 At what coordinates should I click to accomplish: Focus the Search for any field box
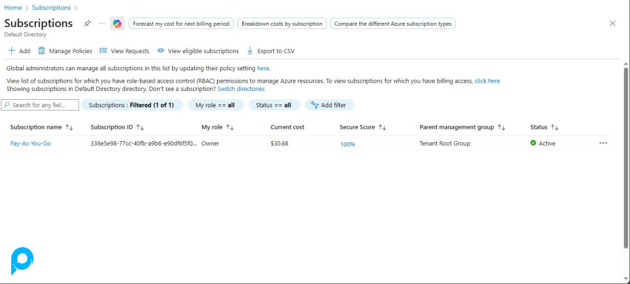(x=40, y=105)
